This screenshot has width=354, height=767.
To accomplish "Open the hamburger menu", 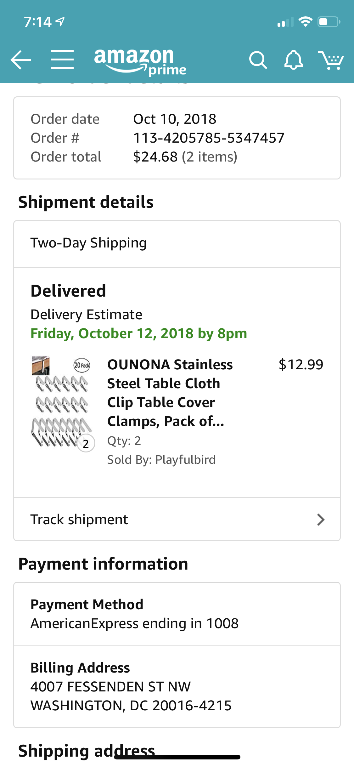I will (x=62, y=60).
